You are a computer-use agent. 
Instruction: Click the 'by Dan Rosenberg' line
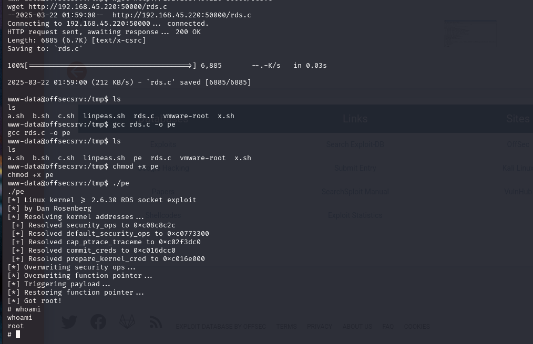pos(49,209)
